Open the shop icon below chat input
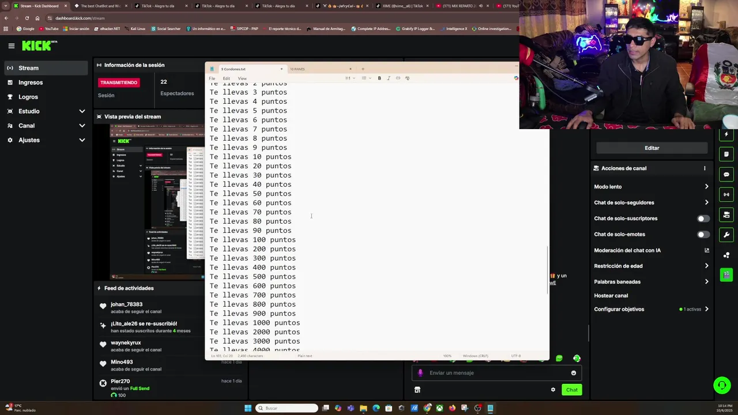Screen dimensions: 738x415 point(417,390)
